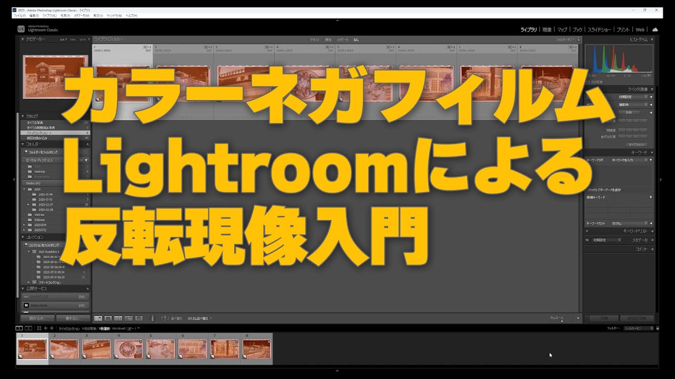Switch to Loupe view in toolbar
Screen dimensions: 675x379
[108, 318]
